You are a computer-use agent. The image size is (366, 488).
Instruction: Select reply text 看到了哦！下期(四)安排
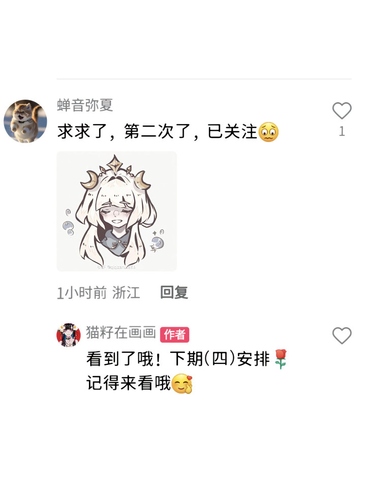coord(178,359)
